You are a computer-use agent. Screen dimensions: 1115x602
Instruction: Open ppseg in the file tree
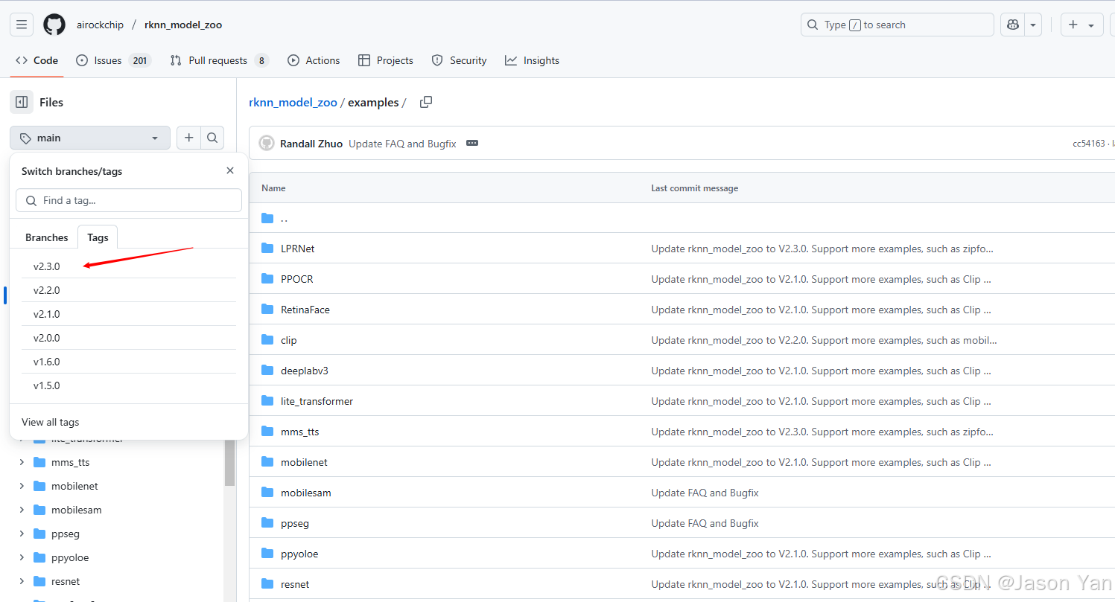tap(66, 534)
